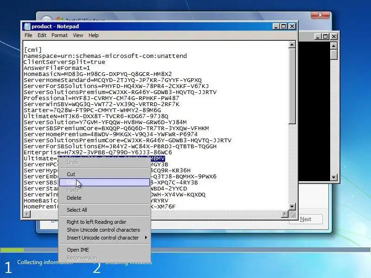
Task: Open the Edit menu in Notepad
Action: (x=42, y=35)
